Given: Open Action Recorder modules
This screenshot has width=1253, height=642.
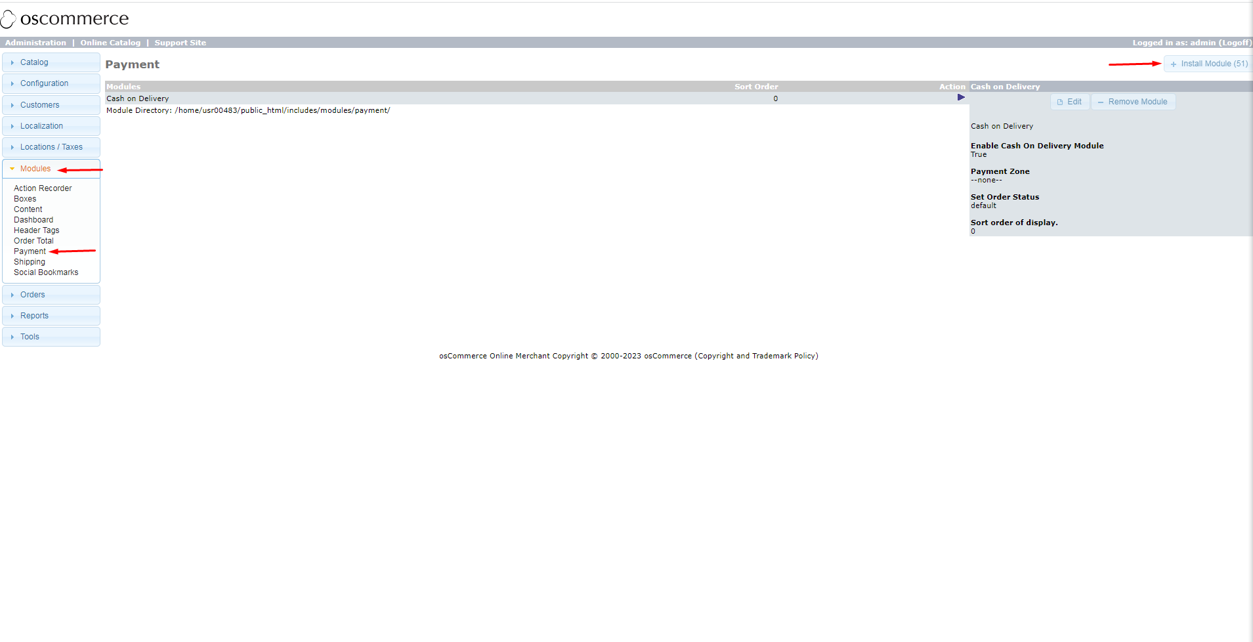Looking at the screenshot, I should pos(43,188).
